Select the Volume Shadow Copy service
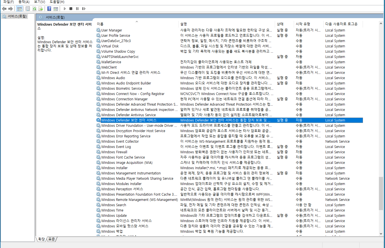This screenshot has height=248, width=385. [229, 51]
